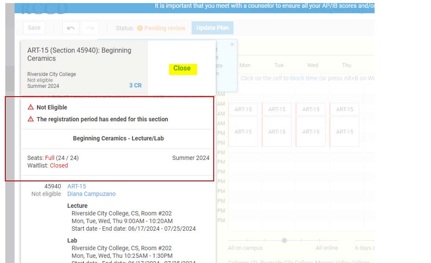Click the Undo arrow icon

(71, 28)
